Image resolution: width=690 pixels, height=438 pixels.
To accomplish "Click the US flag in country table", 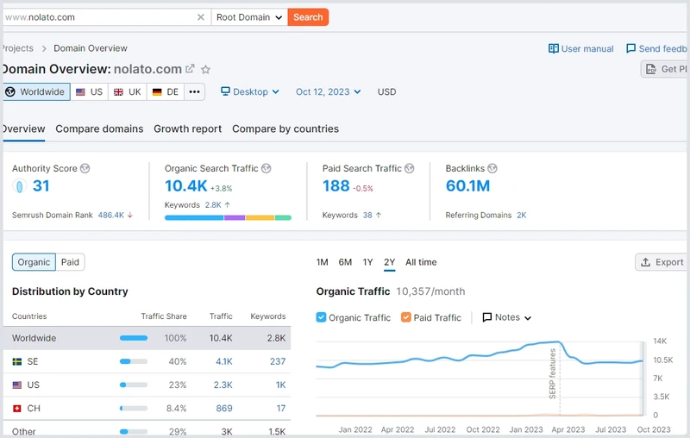I will pos(17,385).
